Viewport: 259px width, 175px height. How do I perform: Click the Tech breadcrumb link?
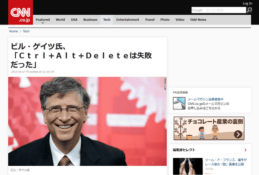[x=26, y=31]
